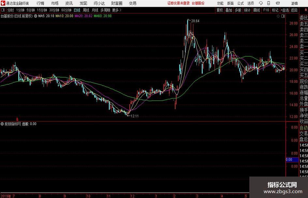The width and height of the screenshot is (308, 198).
Task: Open the 版面 menu
Action: (x=230, y=3)
